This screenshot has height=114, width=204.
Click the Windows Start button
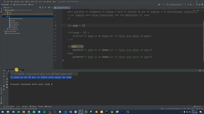coord(3,112)
